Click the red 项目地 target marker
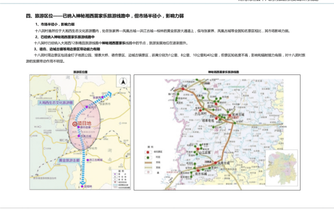The height and width of the screenshot is (211, 334). [74, 124]
